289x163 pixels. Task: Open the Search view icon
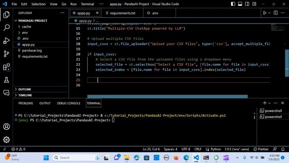(x=6, y=28)
